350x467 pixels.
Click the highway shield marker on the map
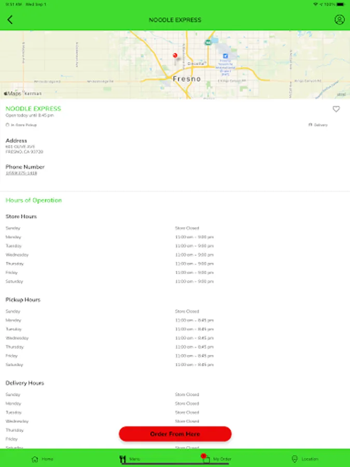(x=208, y=43)
